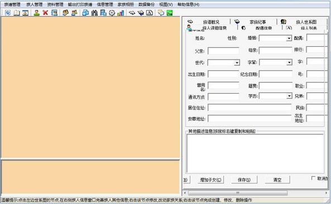Click the bar chart statistics icon
The height and width of the screenshot is (204, 331).
[x=121, y=13]
